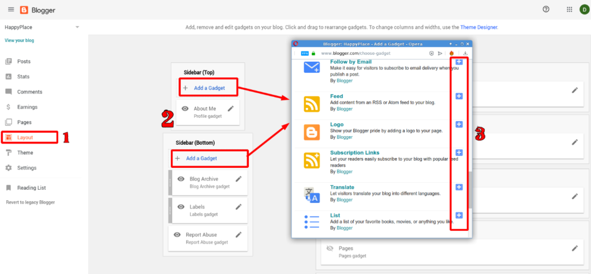Click the download arrow icon in popup toolbar
The image size is (591, 274).
pyautogui.click(x=466, y=53)
